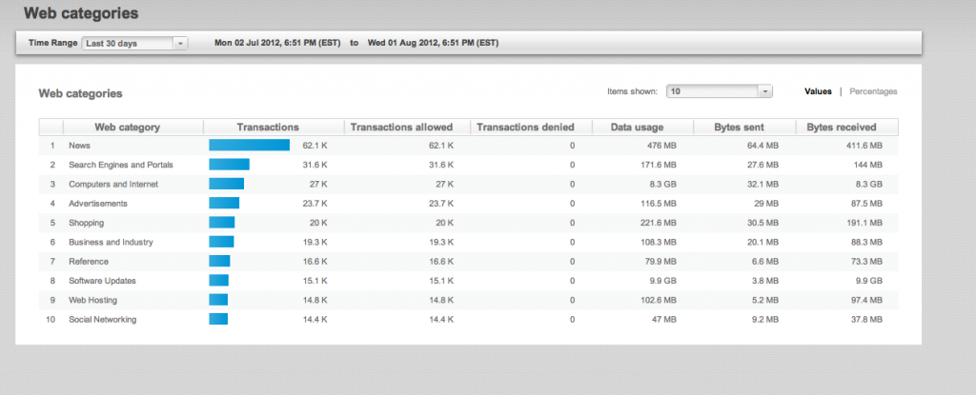
Task: Select the Web Hosting category row
Action: (93, 300)
